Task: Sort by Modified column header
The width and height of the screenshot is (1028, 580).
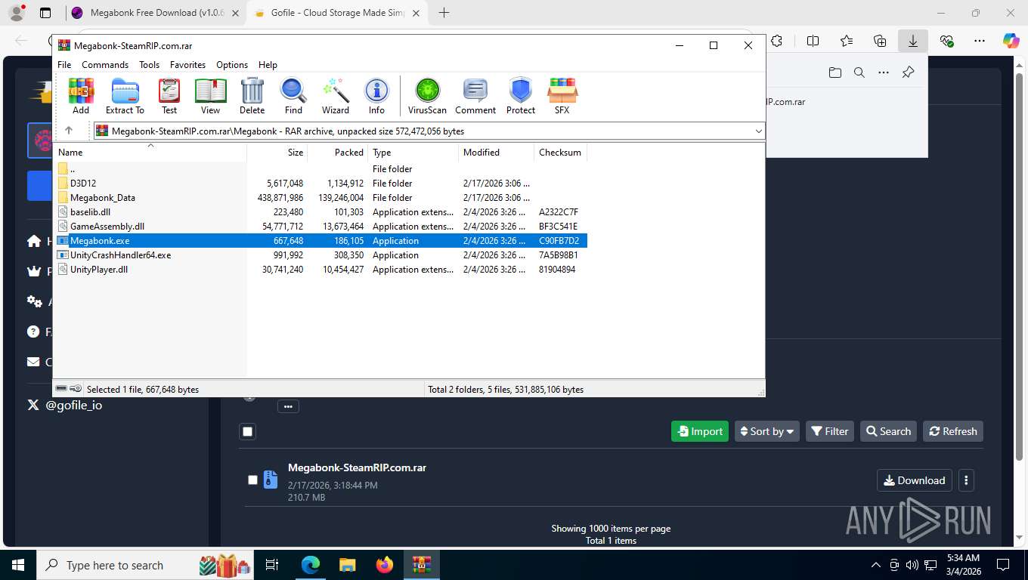Action: pos(497,152)
